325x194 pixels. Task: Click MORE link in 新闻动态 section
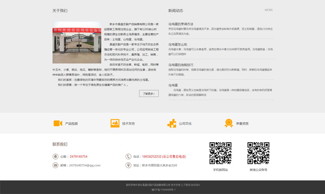[268, 10]
